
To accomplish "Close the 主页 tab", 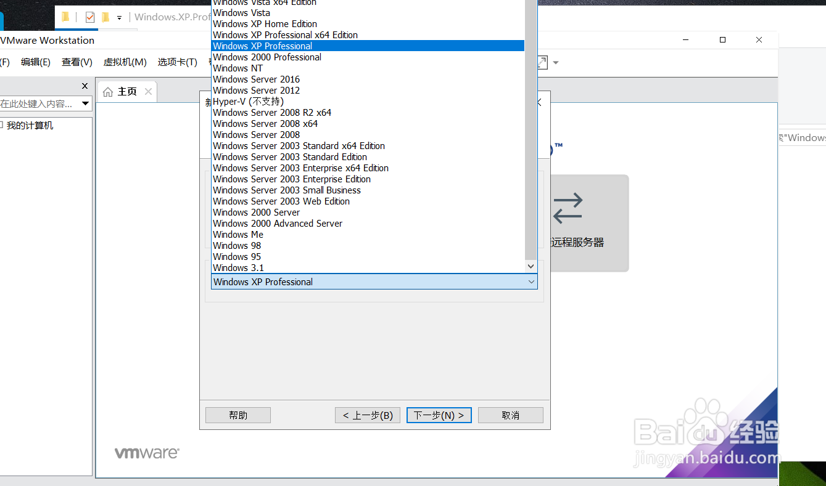I will (148, 91).
